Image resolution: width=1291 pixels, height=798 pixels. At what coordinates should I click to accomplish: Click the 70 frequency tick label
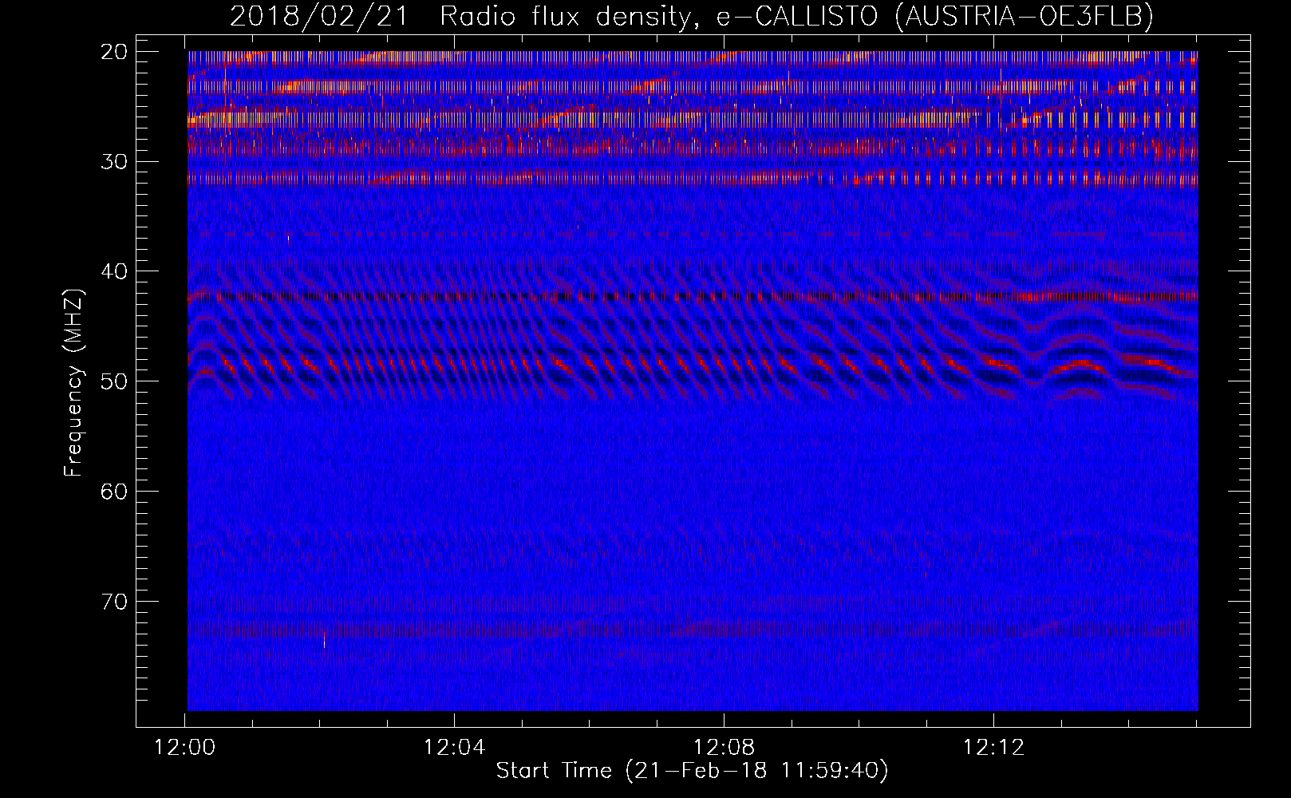[115, 601]
